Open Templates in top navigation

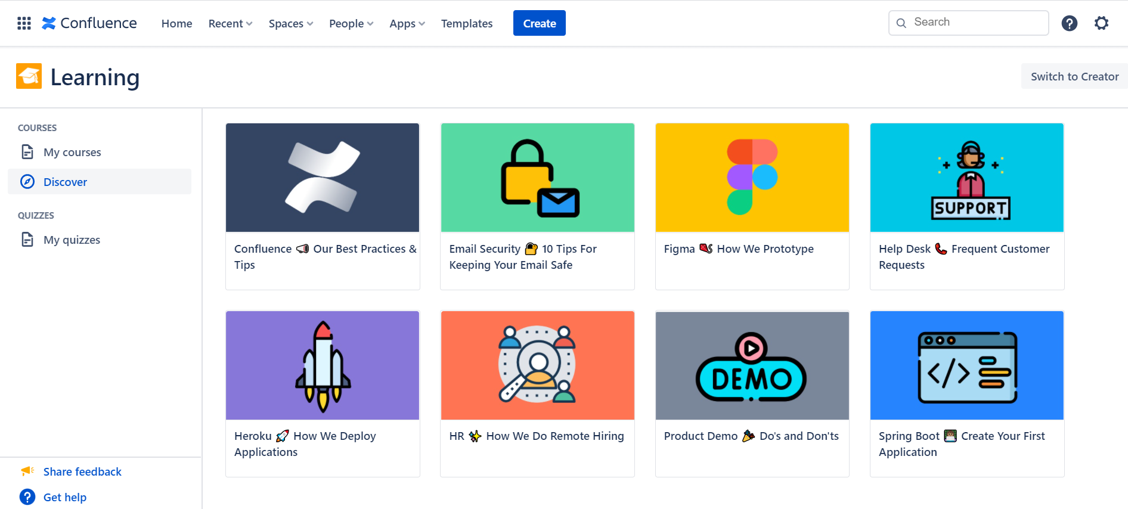[467, 23]
